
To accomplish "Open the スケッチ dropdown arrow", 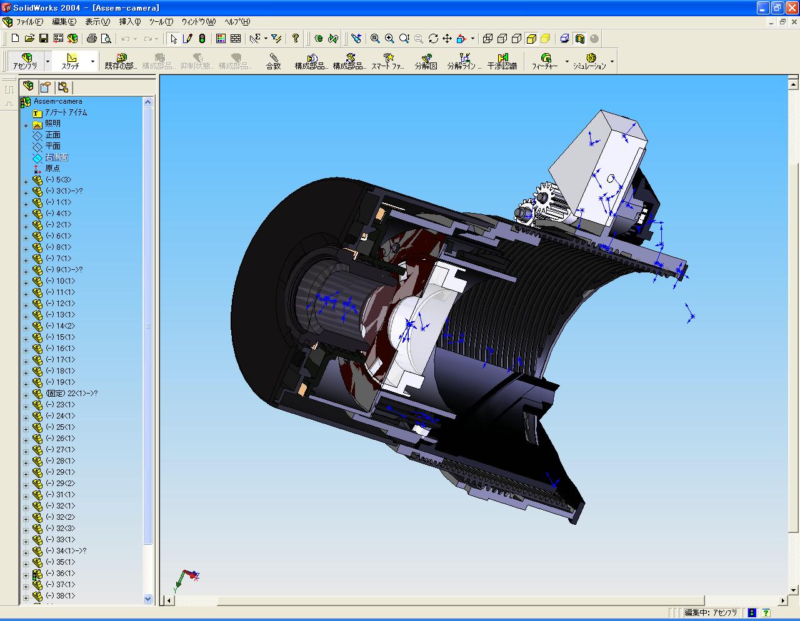I will pyautogui.click(x=93, y=61).
